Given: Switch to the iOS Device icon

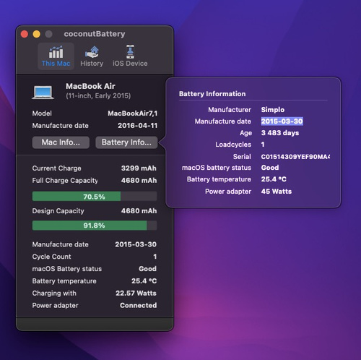Looking at the screenshot, I should tap(130, 51).
